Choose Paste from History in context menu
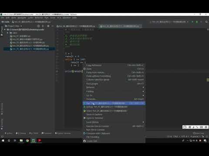Screen dimensions: 209x156 pyautogui.click(x=114, y=72)
